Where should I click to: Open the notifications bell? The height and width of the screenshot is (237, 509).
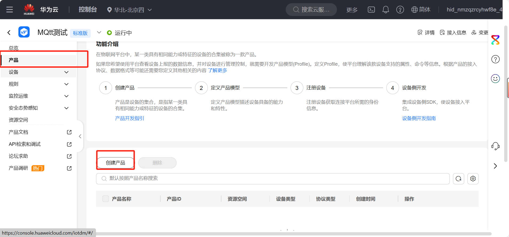click(x=385, y=10)
